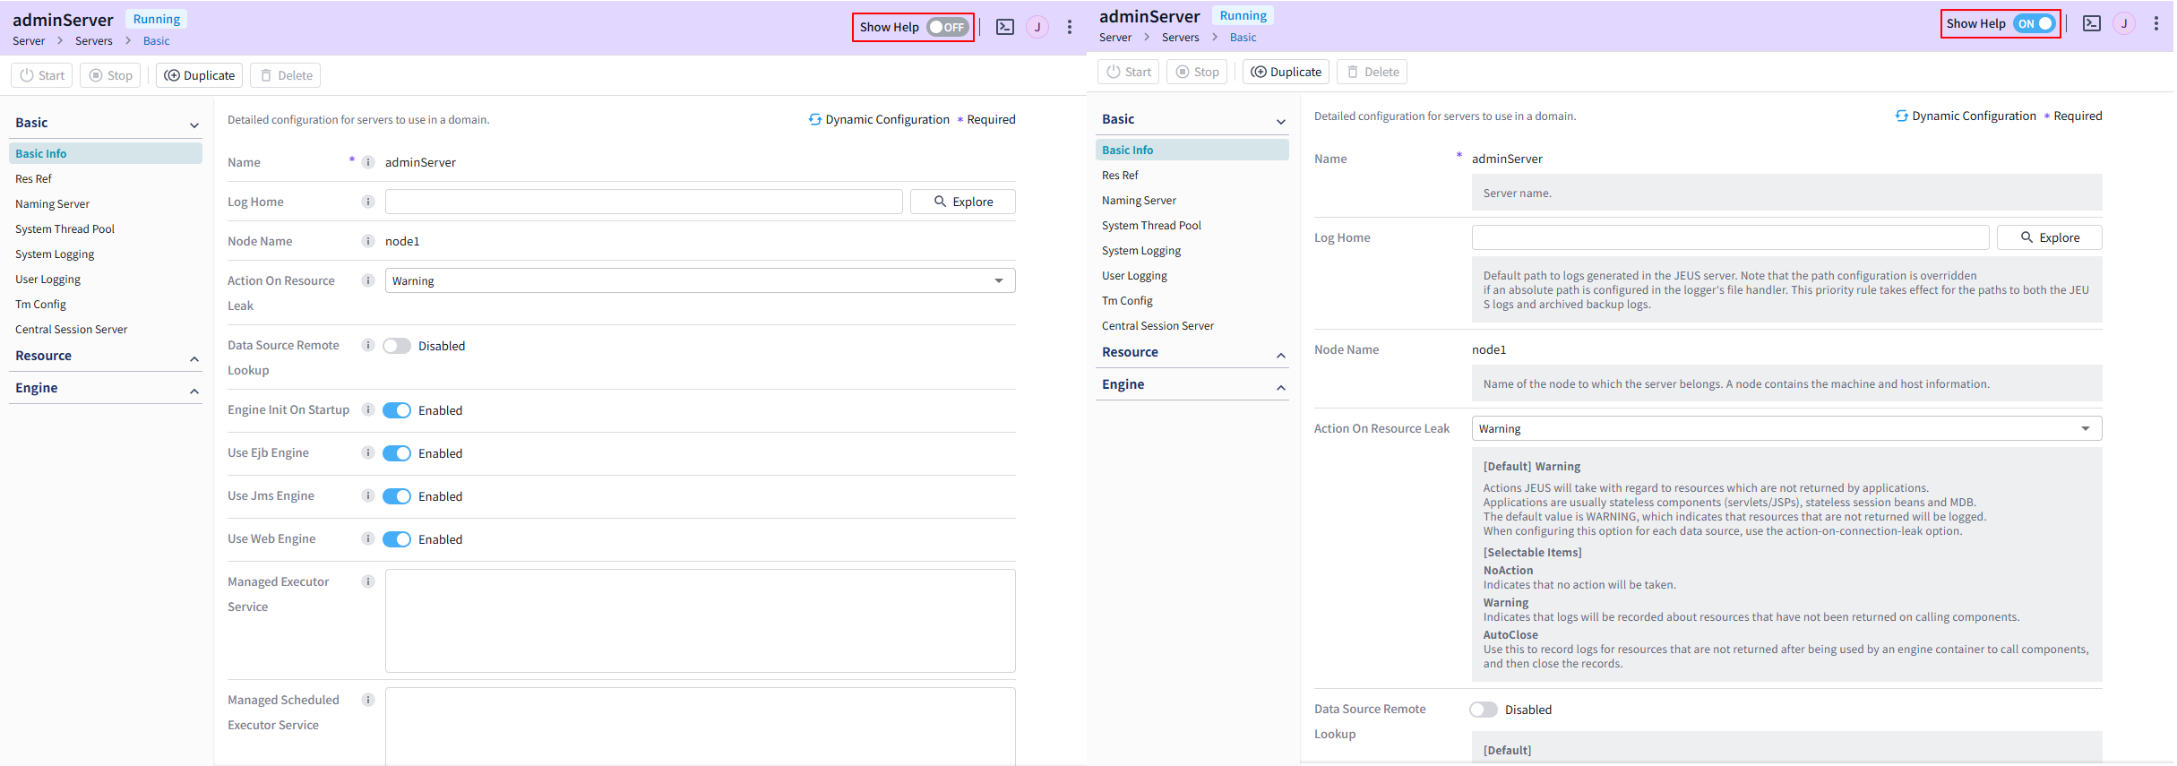Click the Explore button beside the Server name help text
The height and width of the screenshot is (766, 2177).
click(x=2049, y=237)
